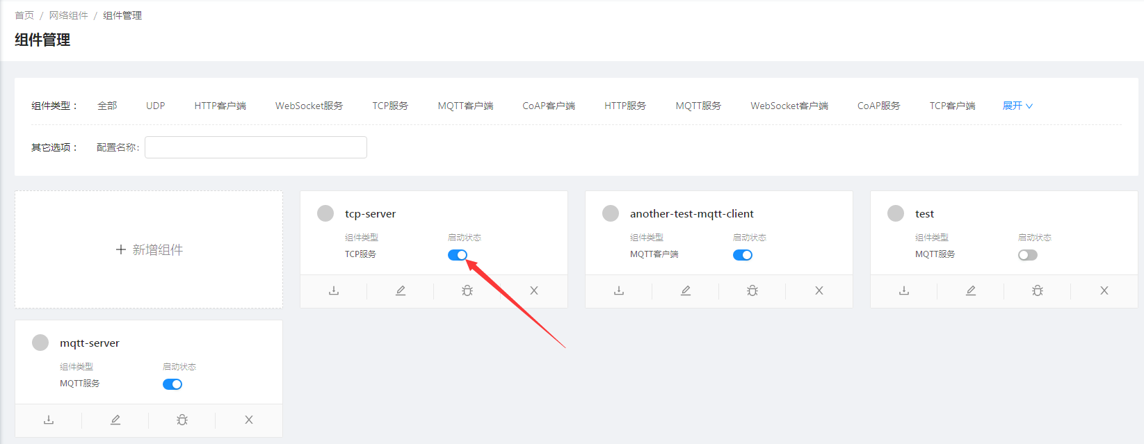Filter by MQTT客户端 component type
This screenshot has height=444, width=1144.
point(465,106)
